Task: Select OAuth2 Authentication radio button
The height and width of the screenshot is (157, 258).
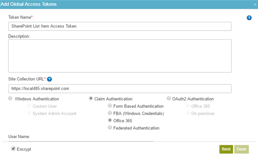Action: [x=169, y=98]
